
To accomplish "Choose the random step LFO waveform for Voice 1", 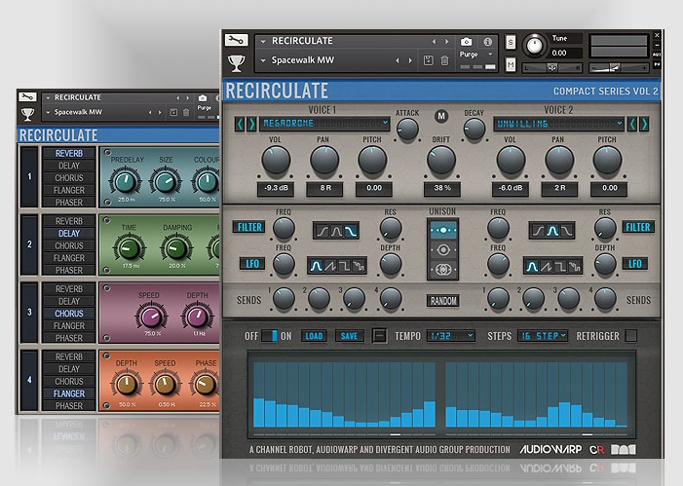I will tap(359, 266).
